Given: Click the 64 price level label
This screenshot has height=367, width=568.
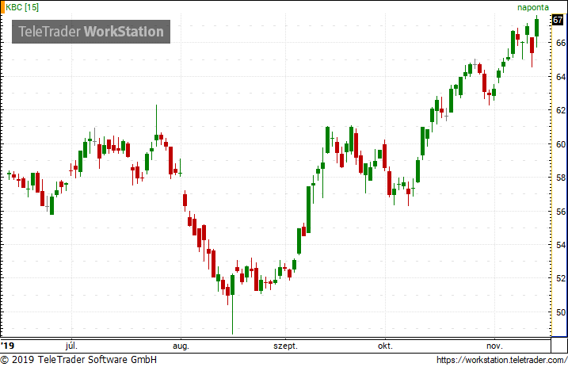Looking at the screenshot, I should [x=561, y=76].
